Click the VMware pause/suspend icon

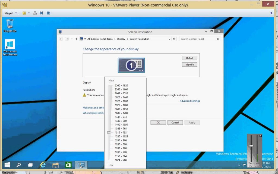point(24,13)
